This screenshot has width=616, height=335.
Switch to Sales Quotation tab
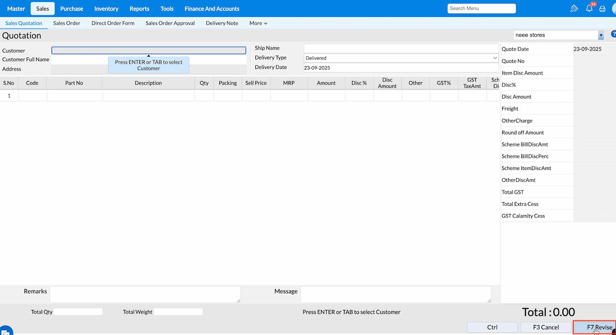[24, 23]
